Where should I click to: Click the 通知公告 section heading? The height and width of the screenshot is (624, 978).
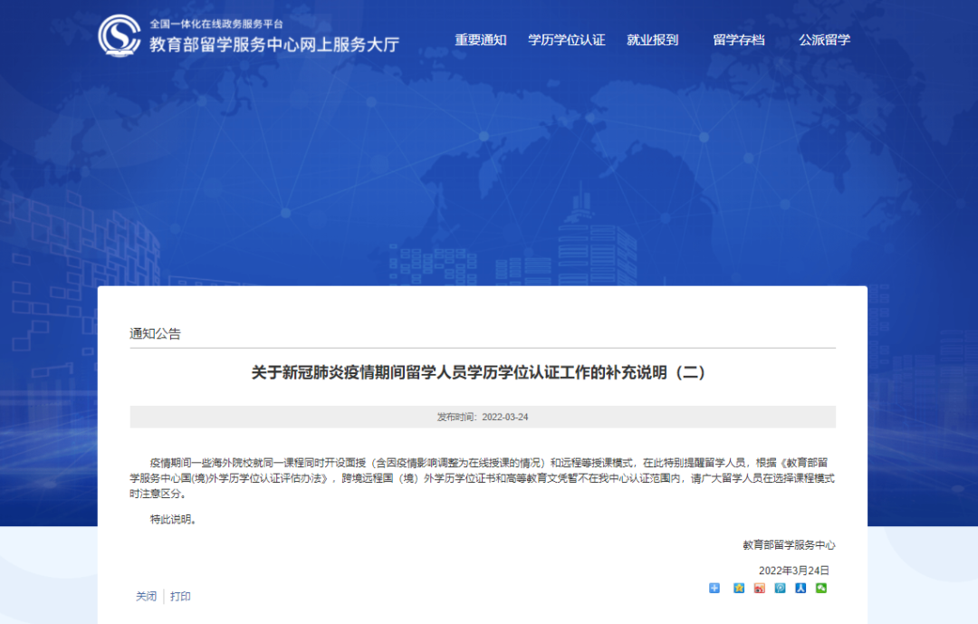click(x=155, y=333)
